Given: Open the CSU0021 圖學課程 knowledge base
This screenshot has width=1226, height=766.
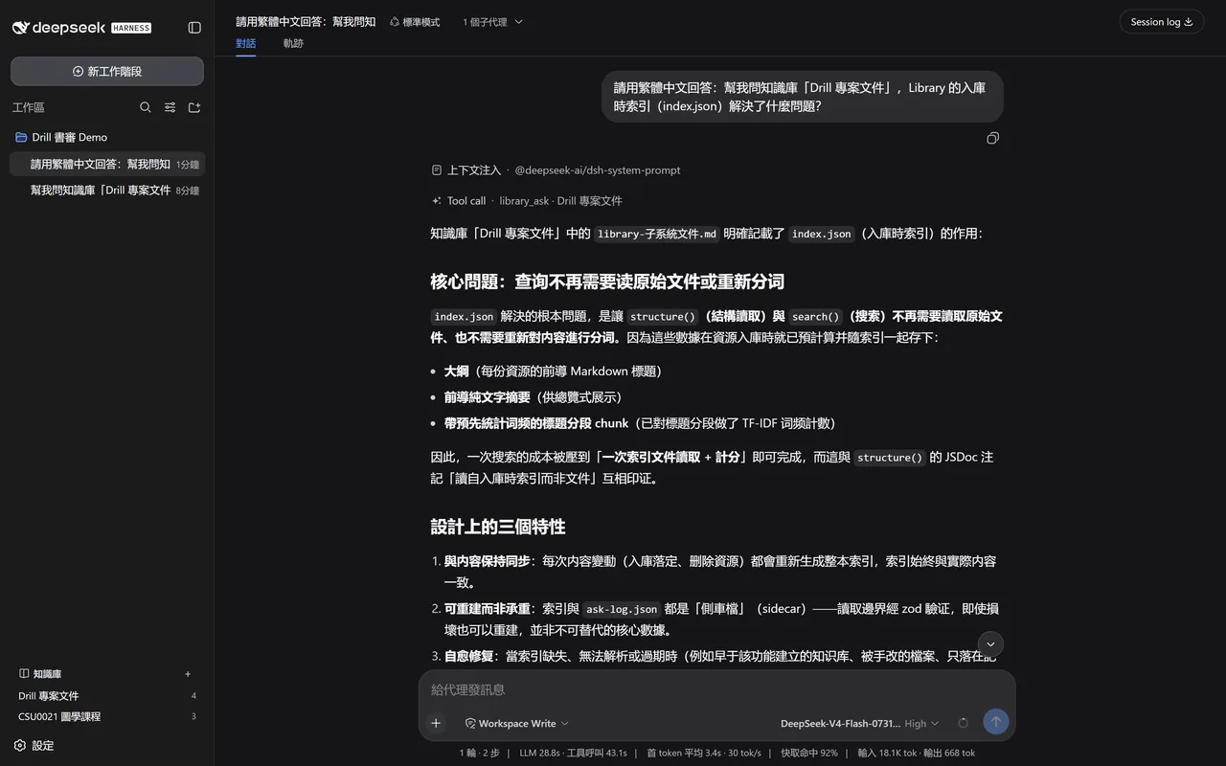Looking at the screenshot, I should point(107,716).
